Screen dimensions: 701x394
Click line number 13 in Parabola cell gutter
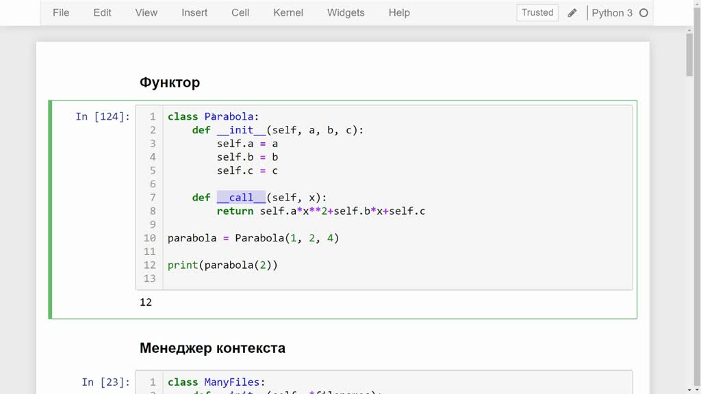tap(149, 278)
